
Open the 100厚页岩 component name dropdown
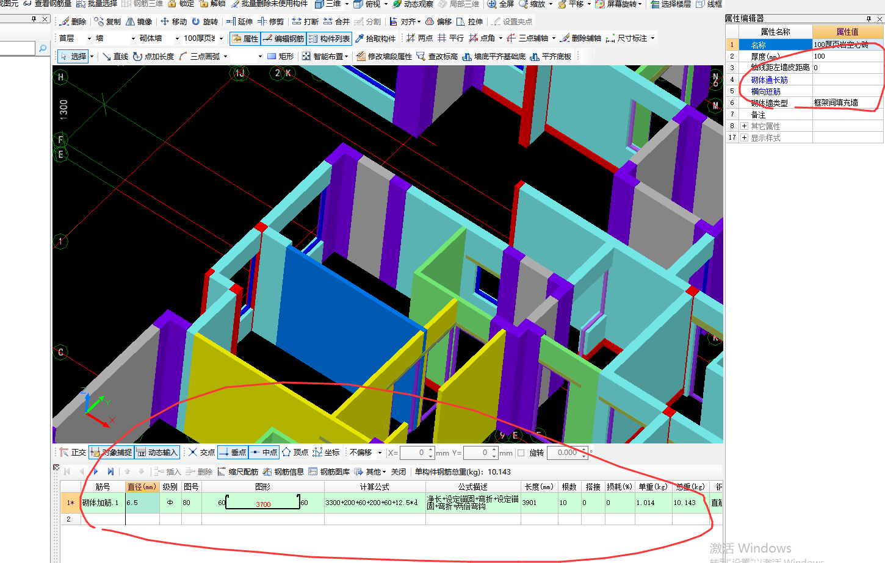coord(221,38)
